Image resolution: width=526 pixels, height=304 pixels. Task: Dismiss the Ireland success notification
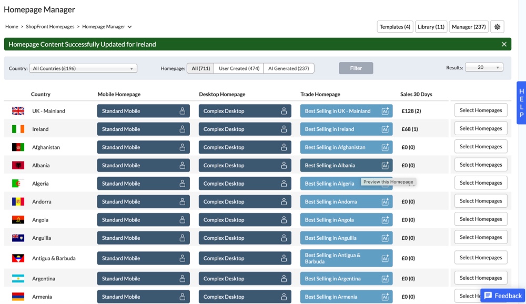(x=504, y=44)
